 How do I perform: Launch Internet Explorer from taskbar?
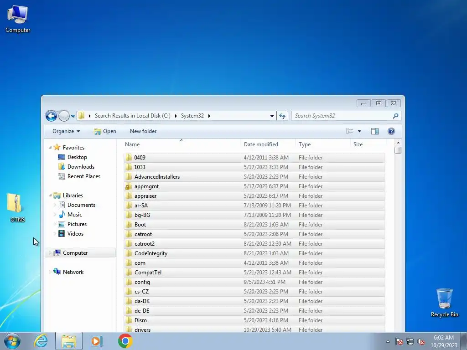click(x=41, y=341)
